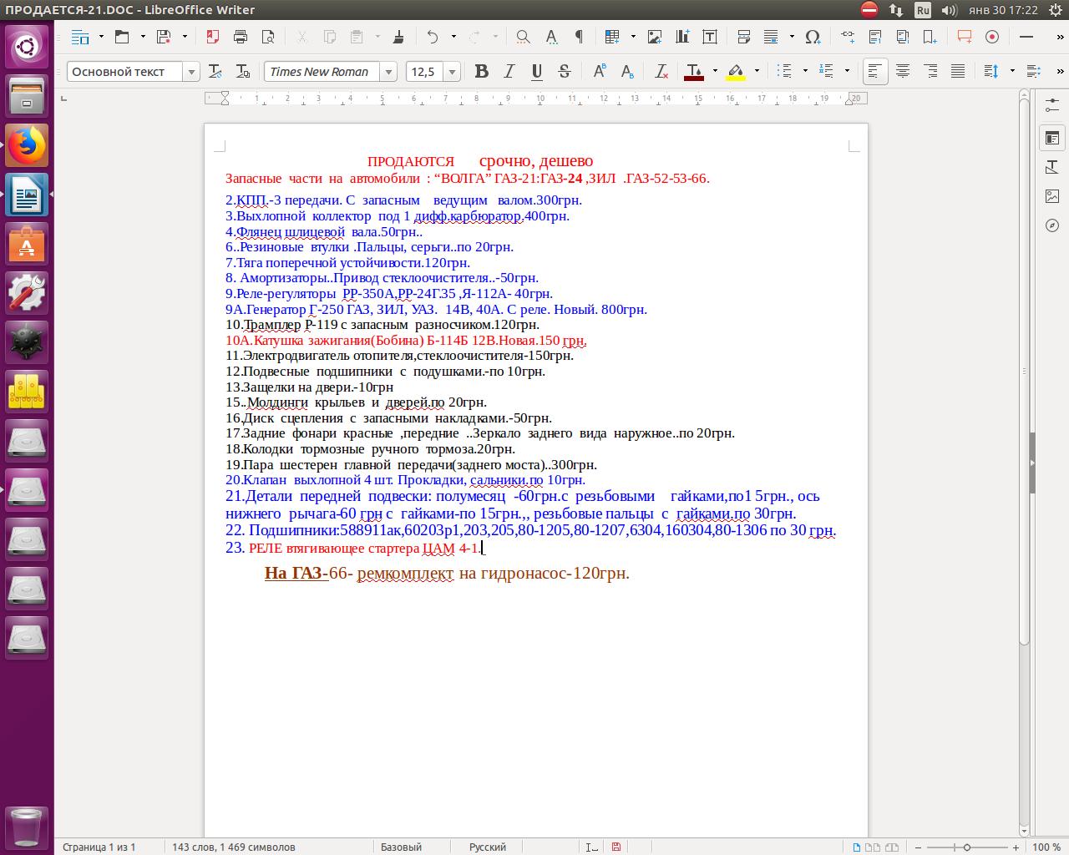
Task: Toggle Record Changes button
Action: (x=992, y=37)
